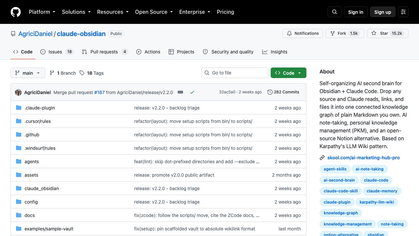Click the folder icon beside .claude-plugin
The width and height of the screenshot is (419, 236).
click(19, 108)
